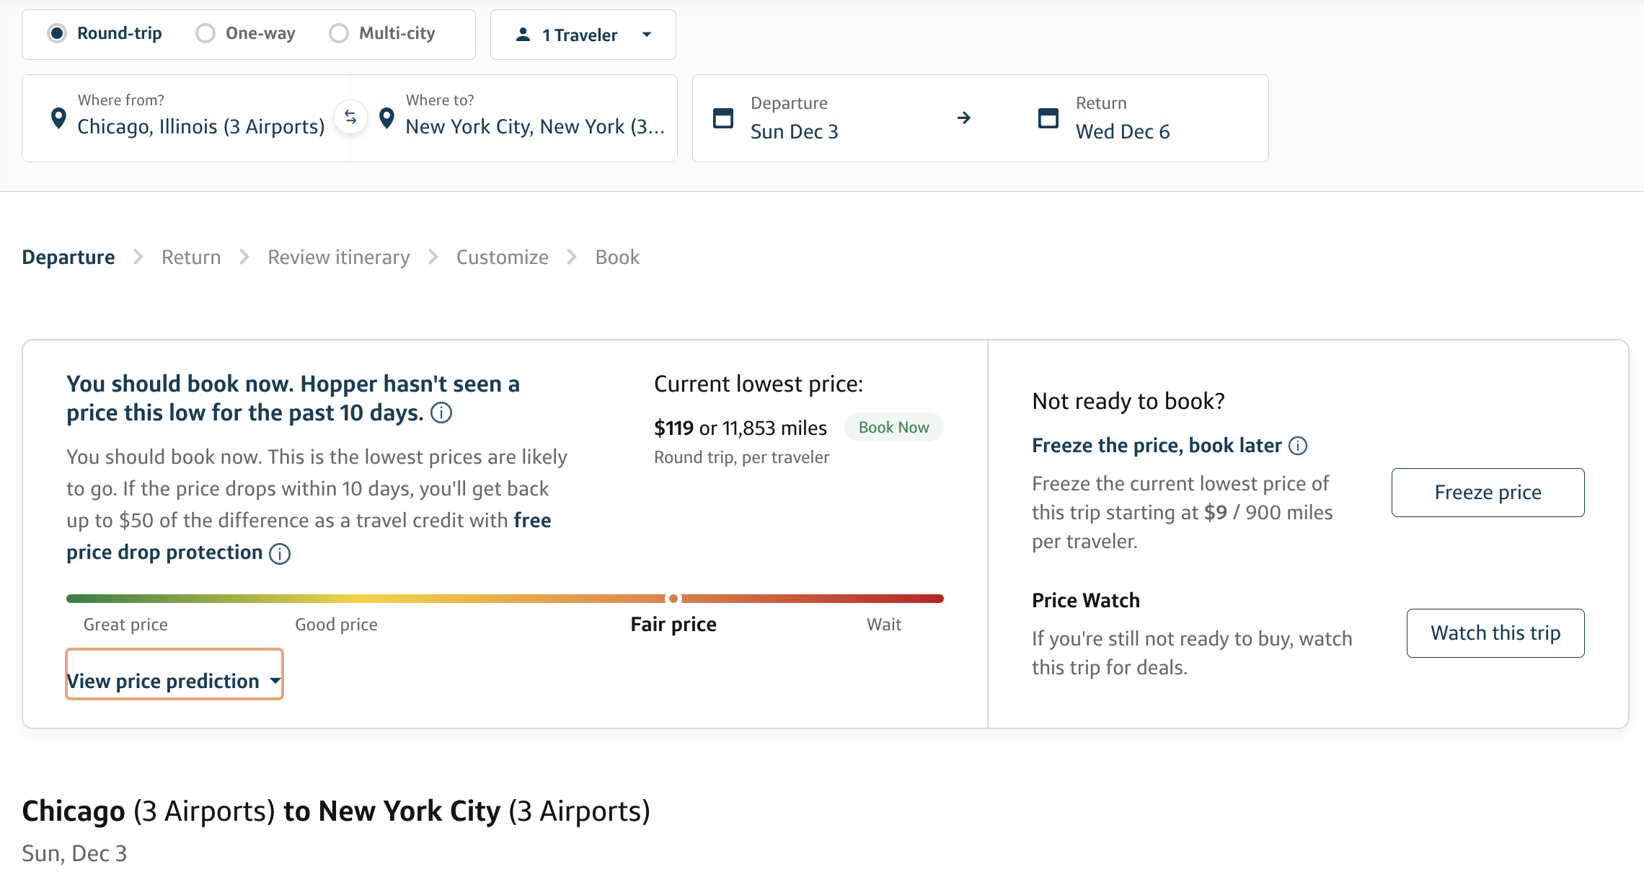Click the Round trip, per traveler text
Viewport: 1644px width, 890px height.
coord(741,458)
